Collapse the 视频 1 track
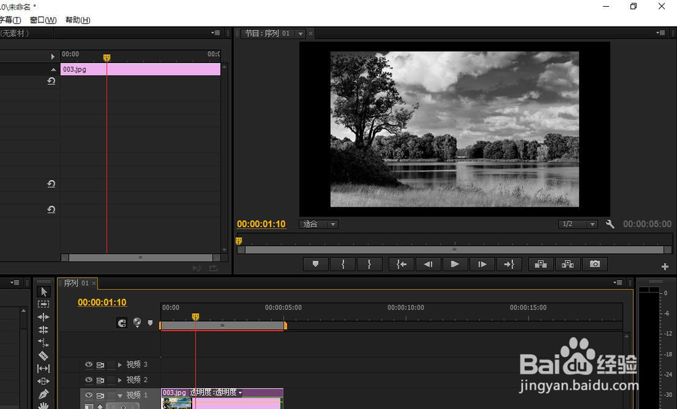677x409 pixels. click(x=120, y=395)
